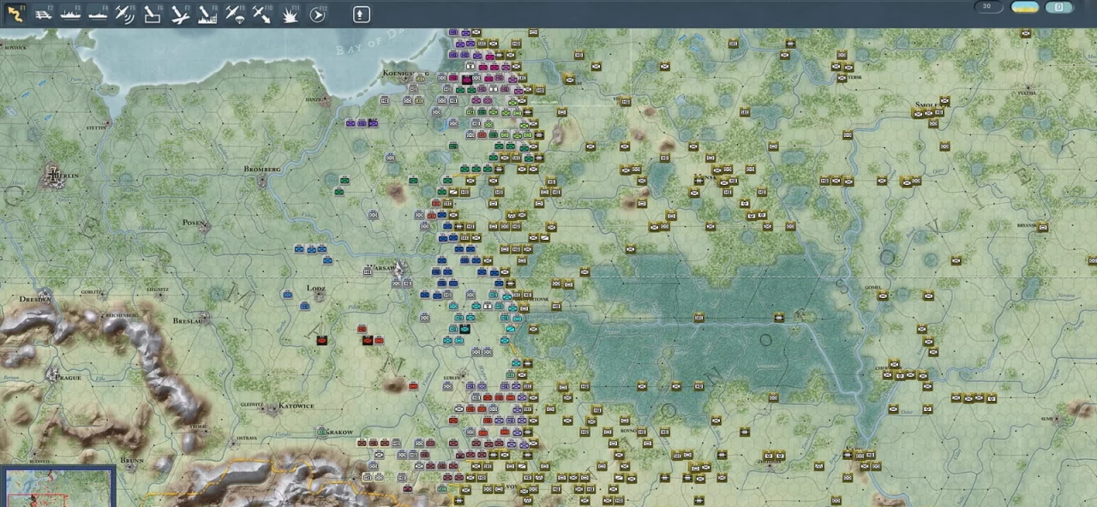Click the Bromberg city label

tap(262, 170)
